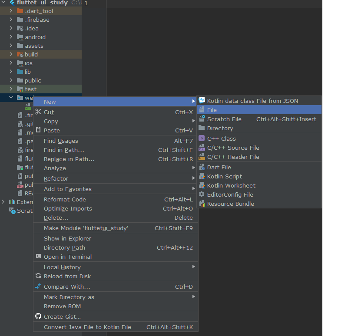This screenshot has height=336, width=338.
Task: Expand the build folder
Action: (11, 54)
